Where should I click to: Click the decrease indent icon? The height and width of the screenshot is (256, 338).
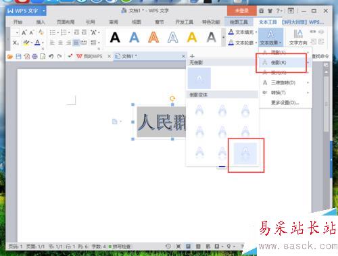[x=76, y=32]
